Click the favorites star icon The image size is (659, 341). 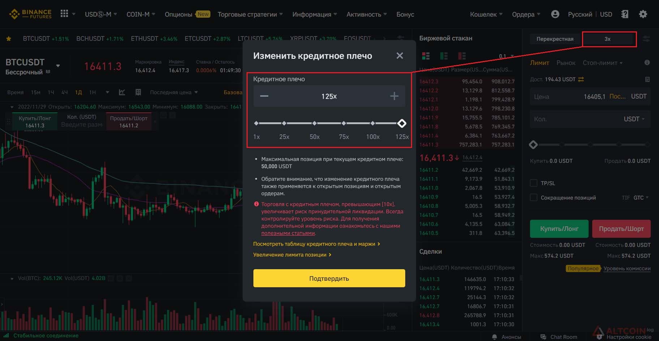click(9, 39)
